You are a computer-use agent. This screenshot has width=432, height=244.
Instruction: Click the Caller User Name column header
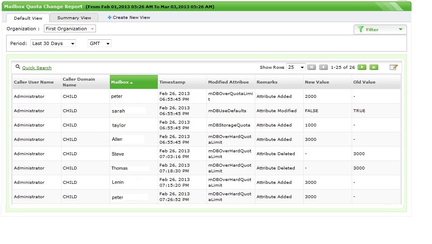point(34,82)
